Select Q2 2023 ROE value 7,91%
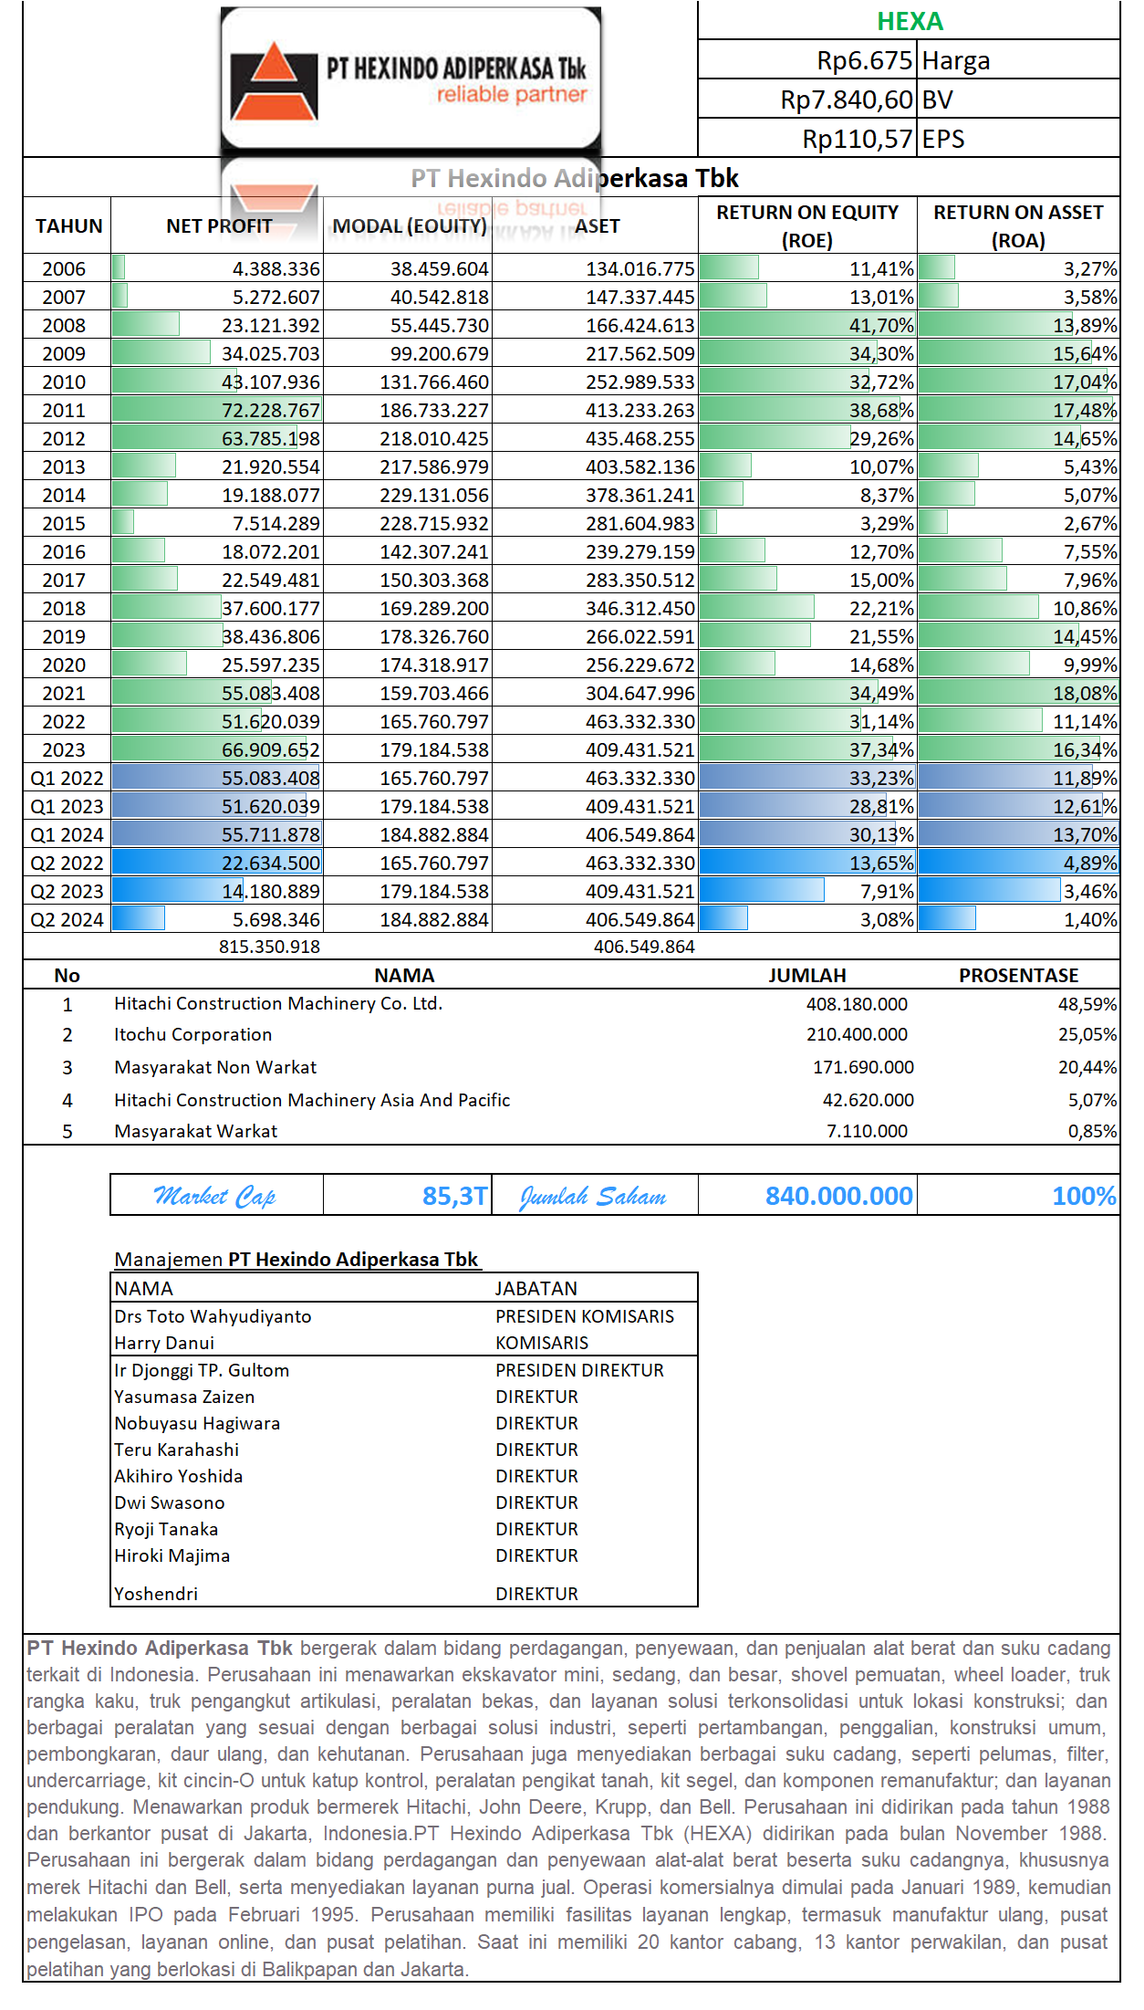This screenshot has width=1144, height=2010. click(887, 892)
